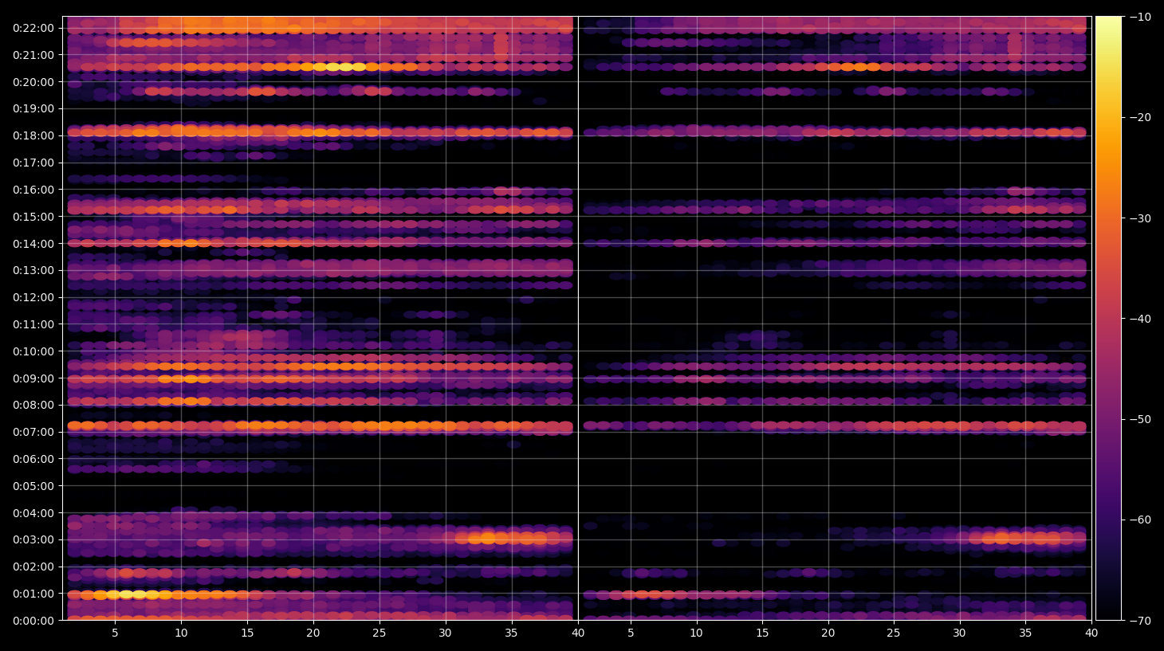Click the −70 colorbar tick label
Viewport: 1164px width, 651px height.
[1141, 620]
